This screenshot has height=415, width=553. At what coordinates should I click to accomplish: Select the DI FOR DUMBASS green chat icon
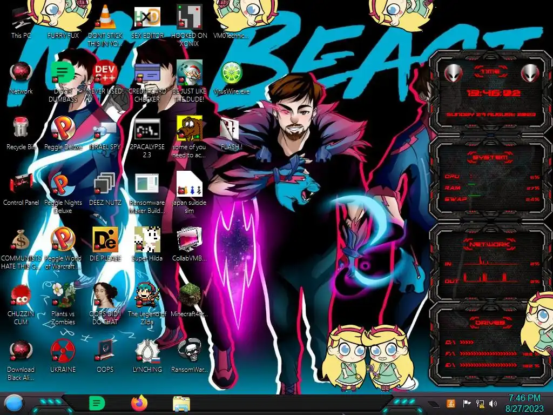pyautogui.click(x=63, y=73)
